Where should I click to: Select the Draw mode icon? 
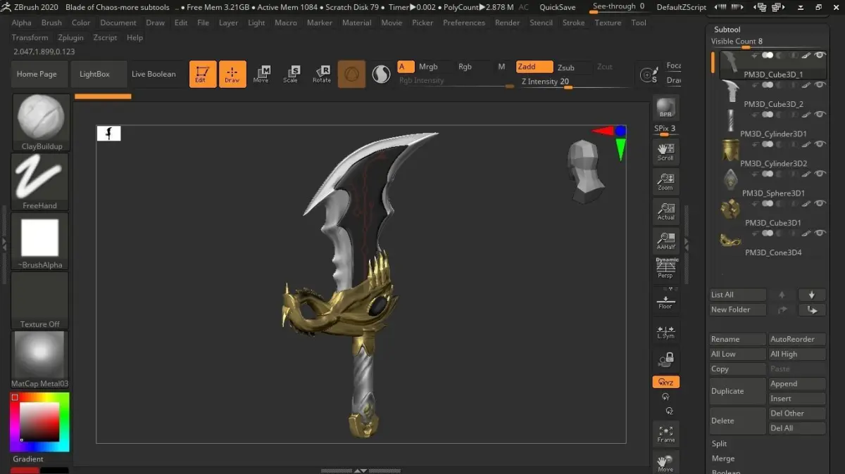tap(232, 74)
